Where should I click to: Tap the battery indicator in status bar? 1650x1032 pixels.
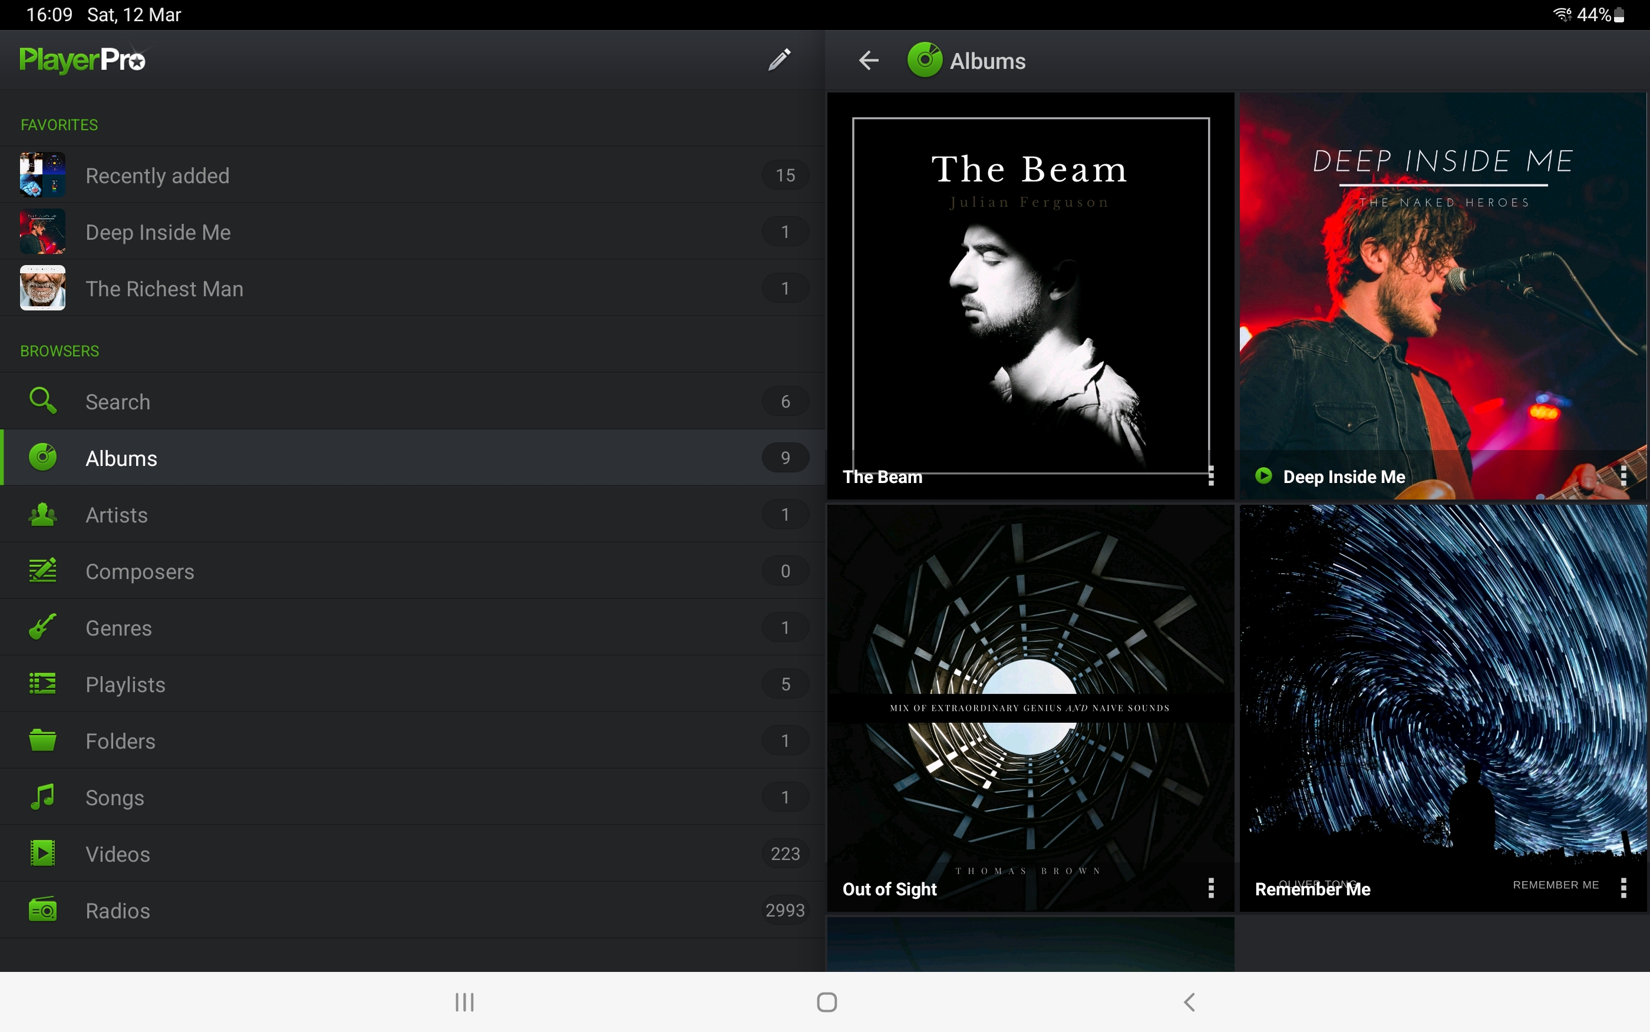1619,14
